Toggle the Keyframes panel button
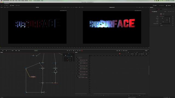The height and width of the screenshot is (98, 175). (161, 5)
